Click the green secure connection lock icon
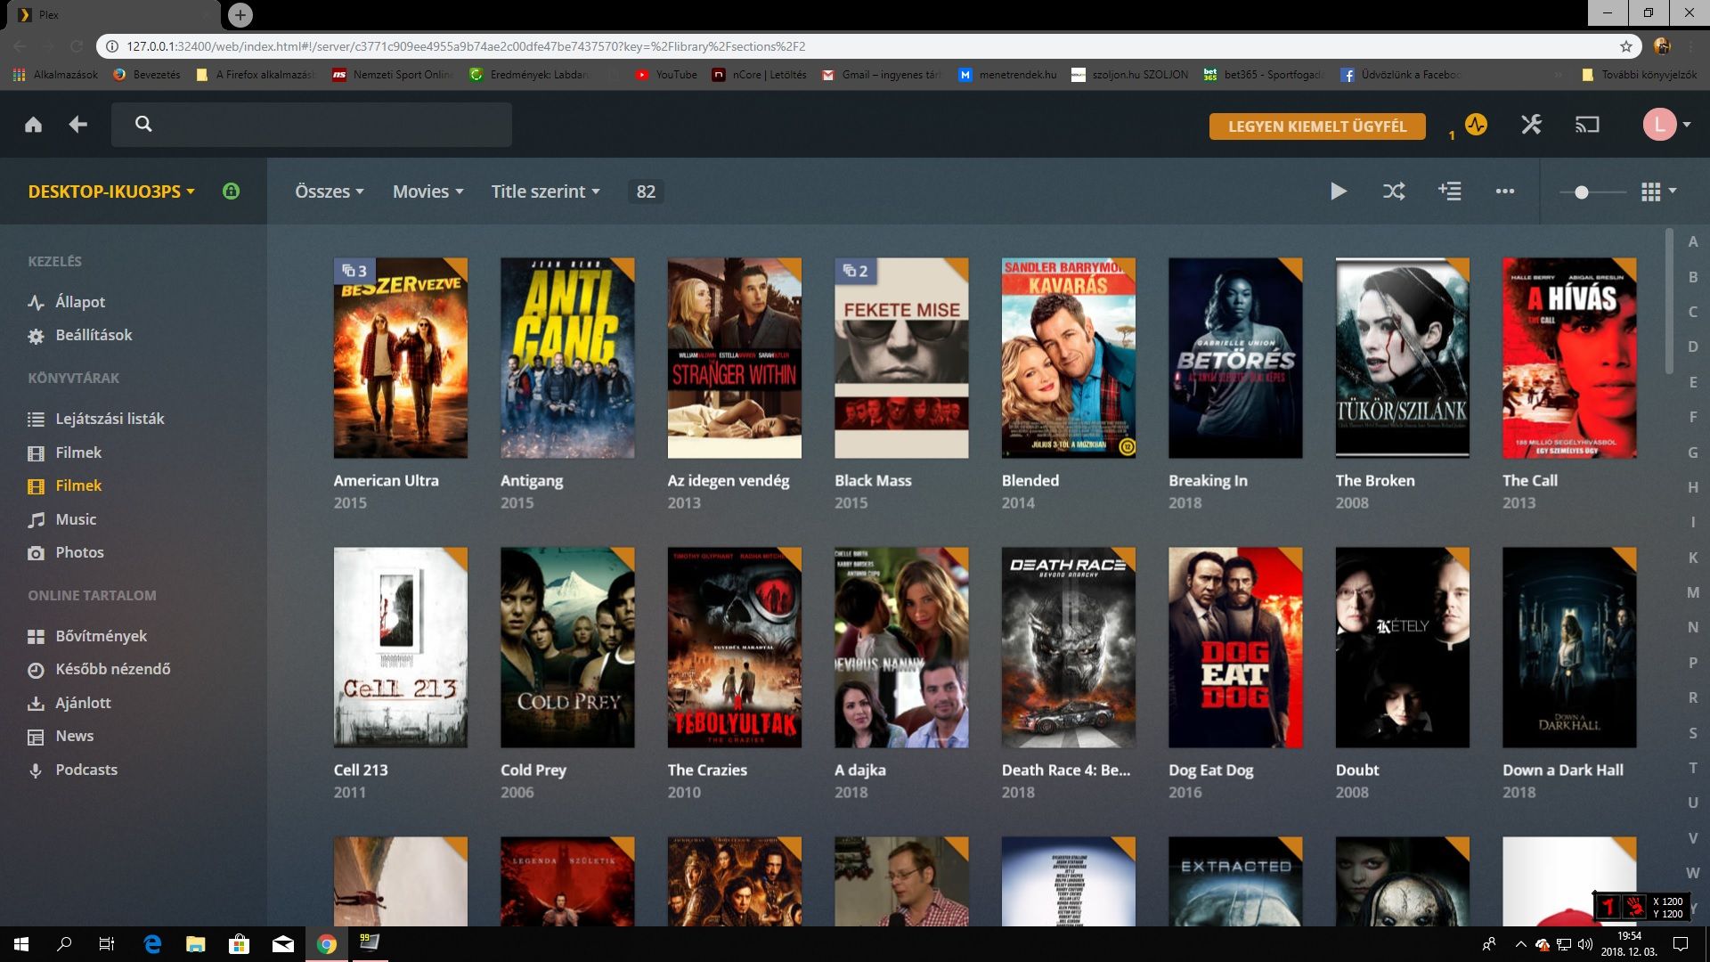The height and width of the screenshot is (962, 1710). 231,191
